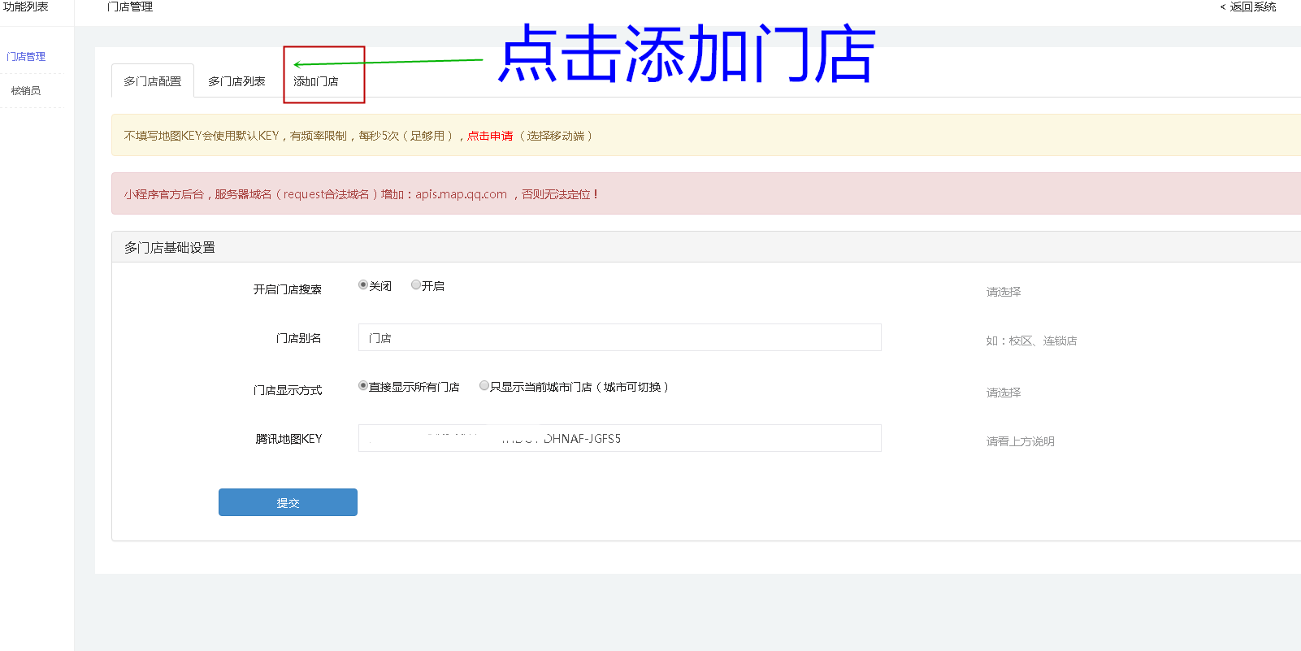
Task: Click the 如：校区、连锁店 hint text
Action: (x=1031, y=341)
